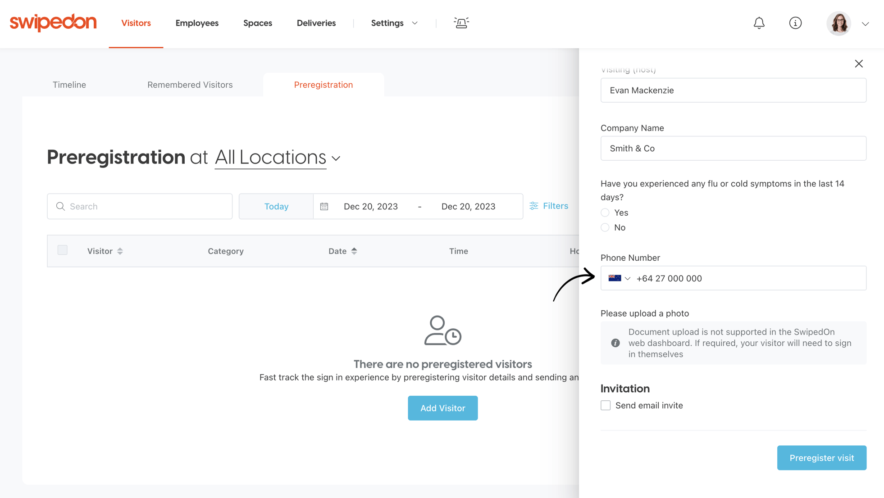884x498 pixels.
Task: Click the Preregister visit button
Action: tap(821, 457)
